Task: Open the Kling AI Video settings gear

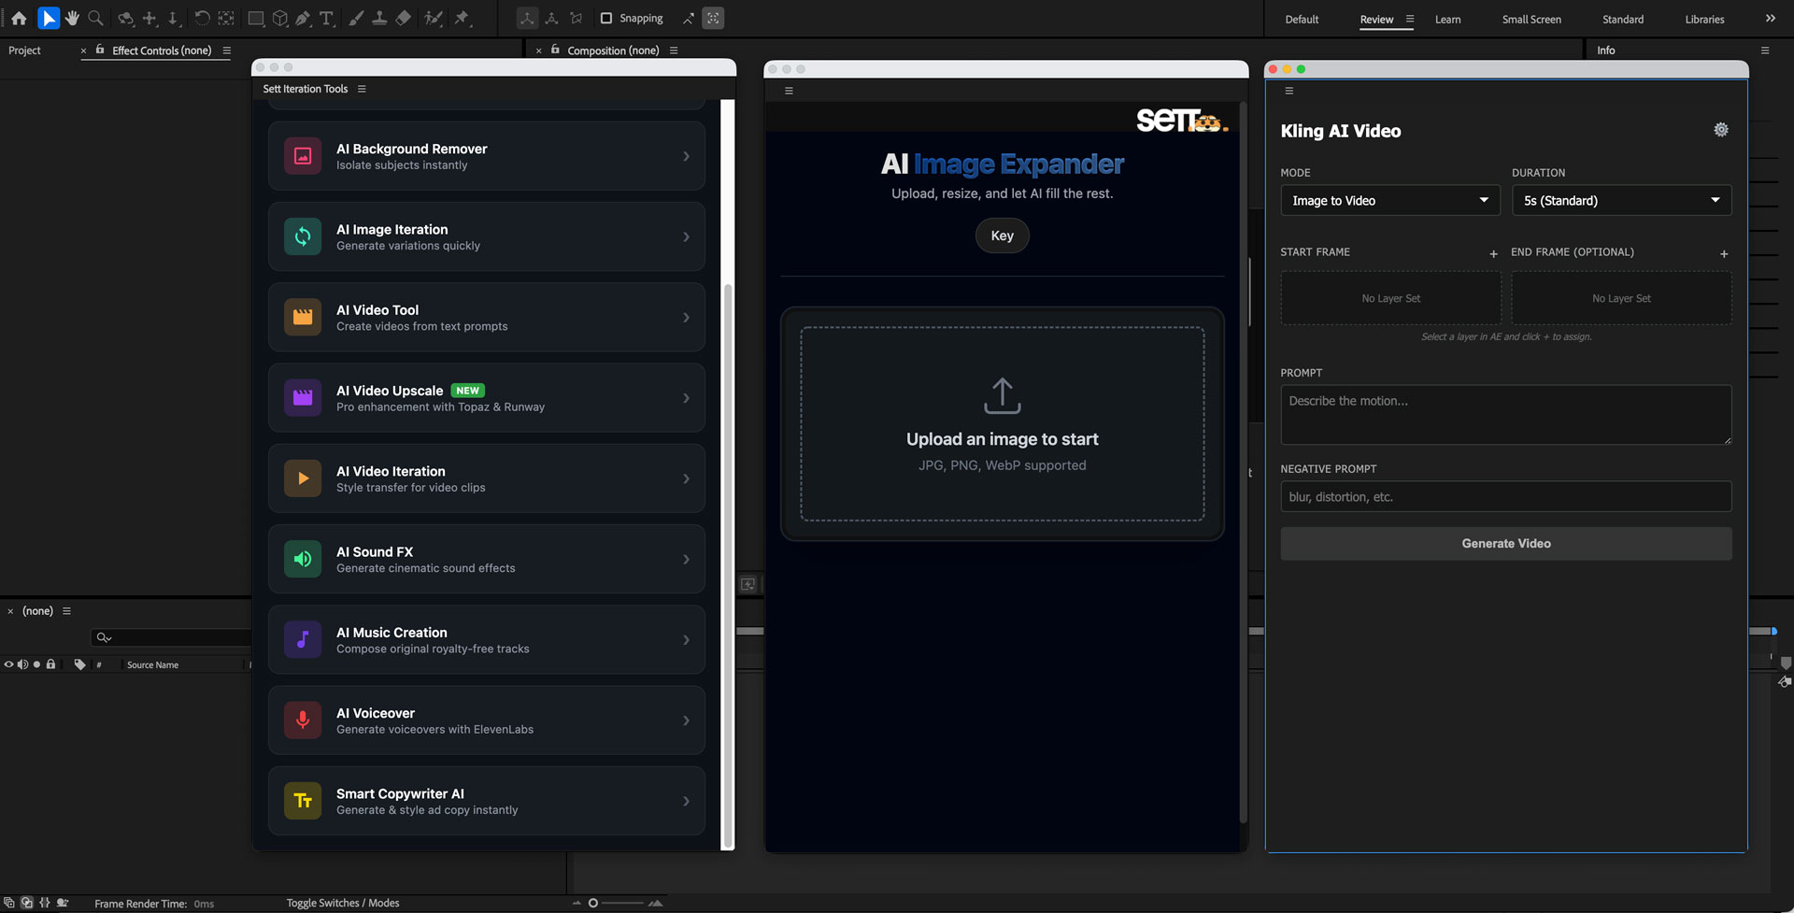Action: tap(1721, 129)
